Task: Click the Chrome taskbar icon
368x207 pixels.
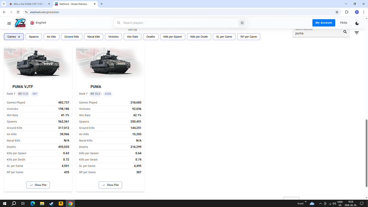Action: point(70,203)
